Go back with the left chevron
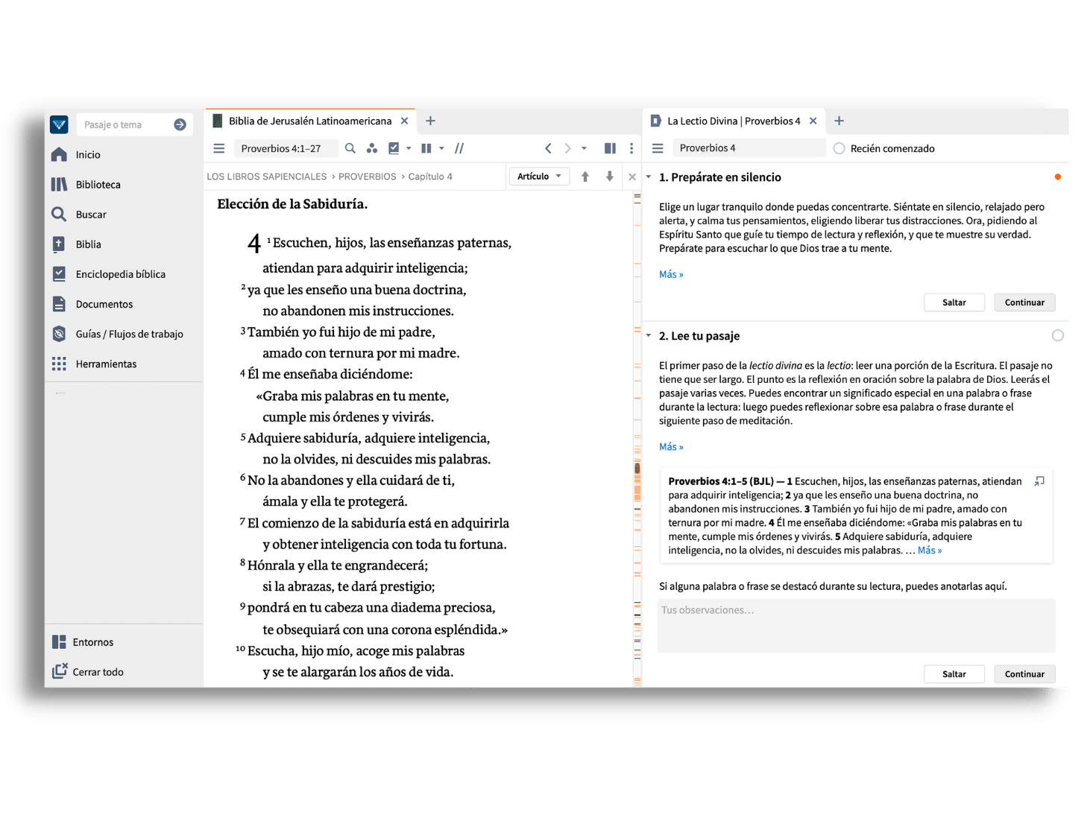This screenshot has width=1090, height=818. pyautogui.click(x=548, y=148)
